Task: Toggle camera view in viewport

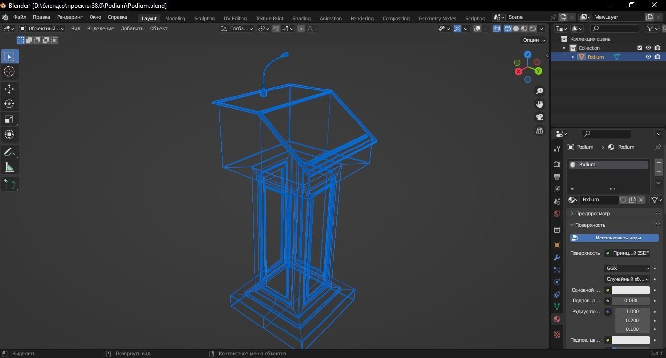Action: 540,117
